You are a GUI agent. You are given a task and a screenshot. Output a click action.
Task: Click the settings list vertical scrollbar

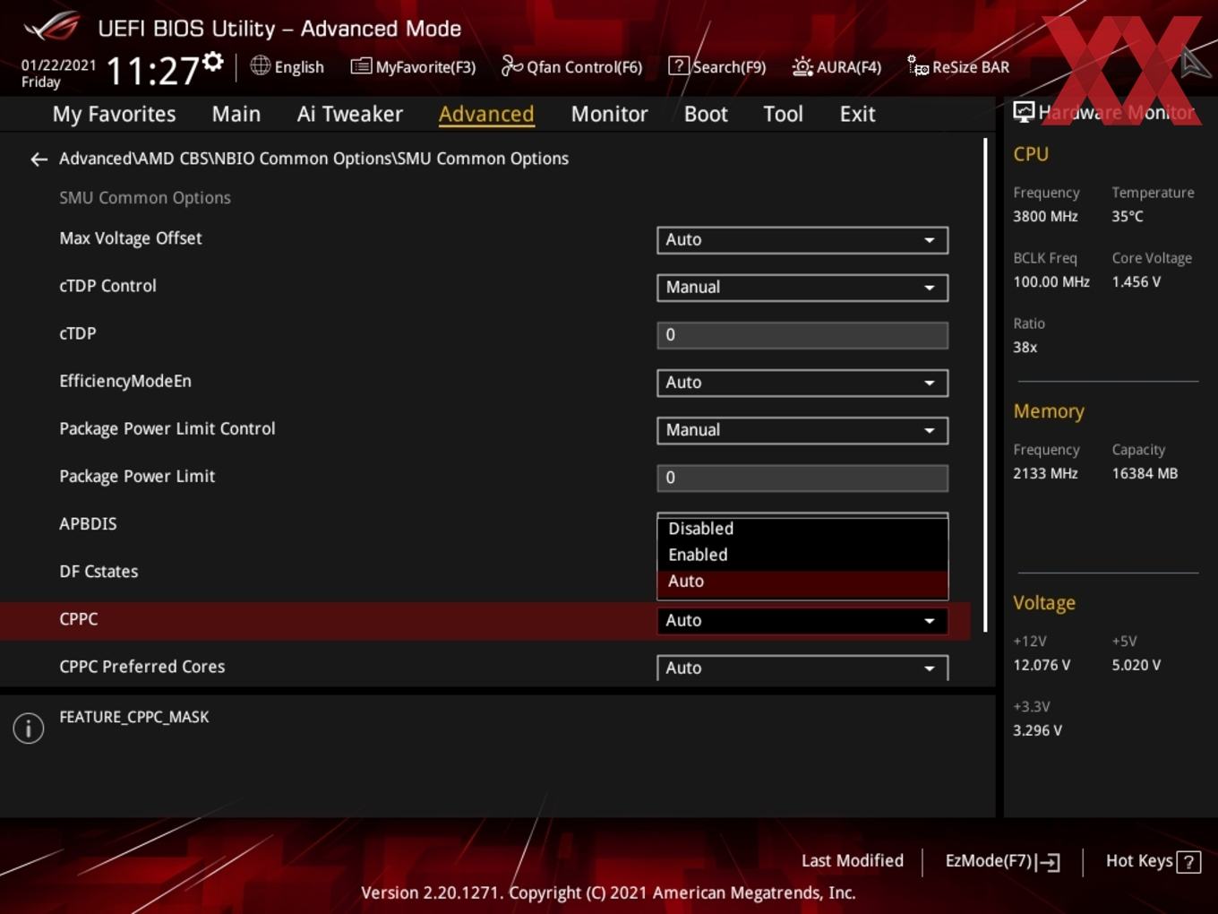[x=985, y=385]
